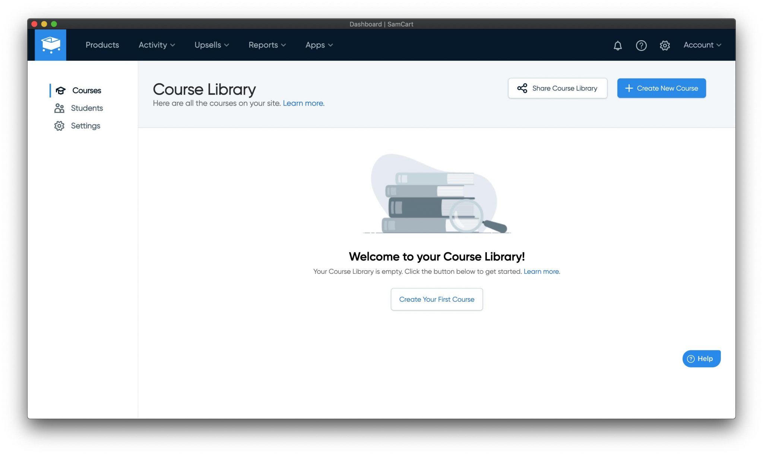Expand the Reports dropdown
The height and width of the screenshot is (455, 763).
point(267,45)
